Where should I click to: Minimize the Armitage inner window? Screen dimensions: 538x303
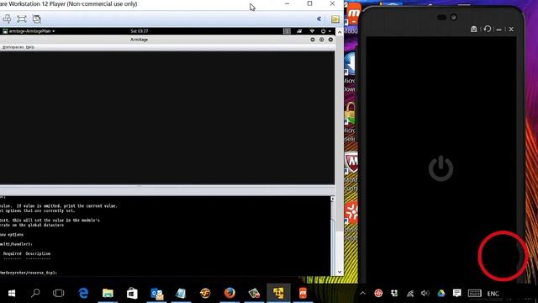[x=313, y=40]
